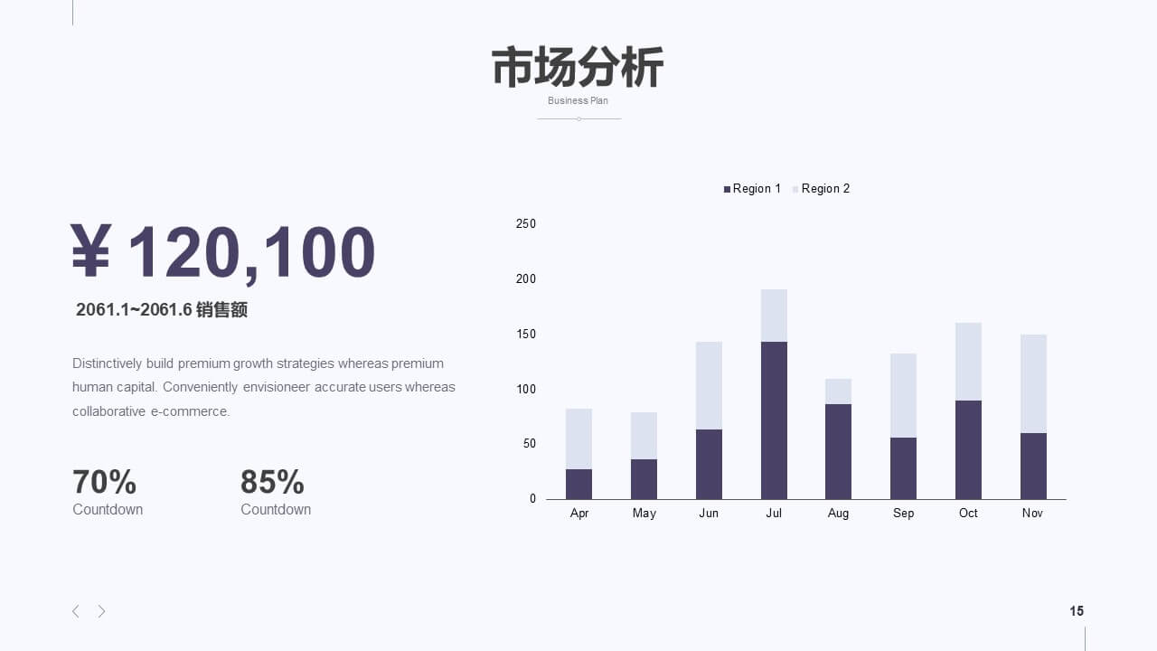Click the dark Oct bar segment

[x=968, y=449]
